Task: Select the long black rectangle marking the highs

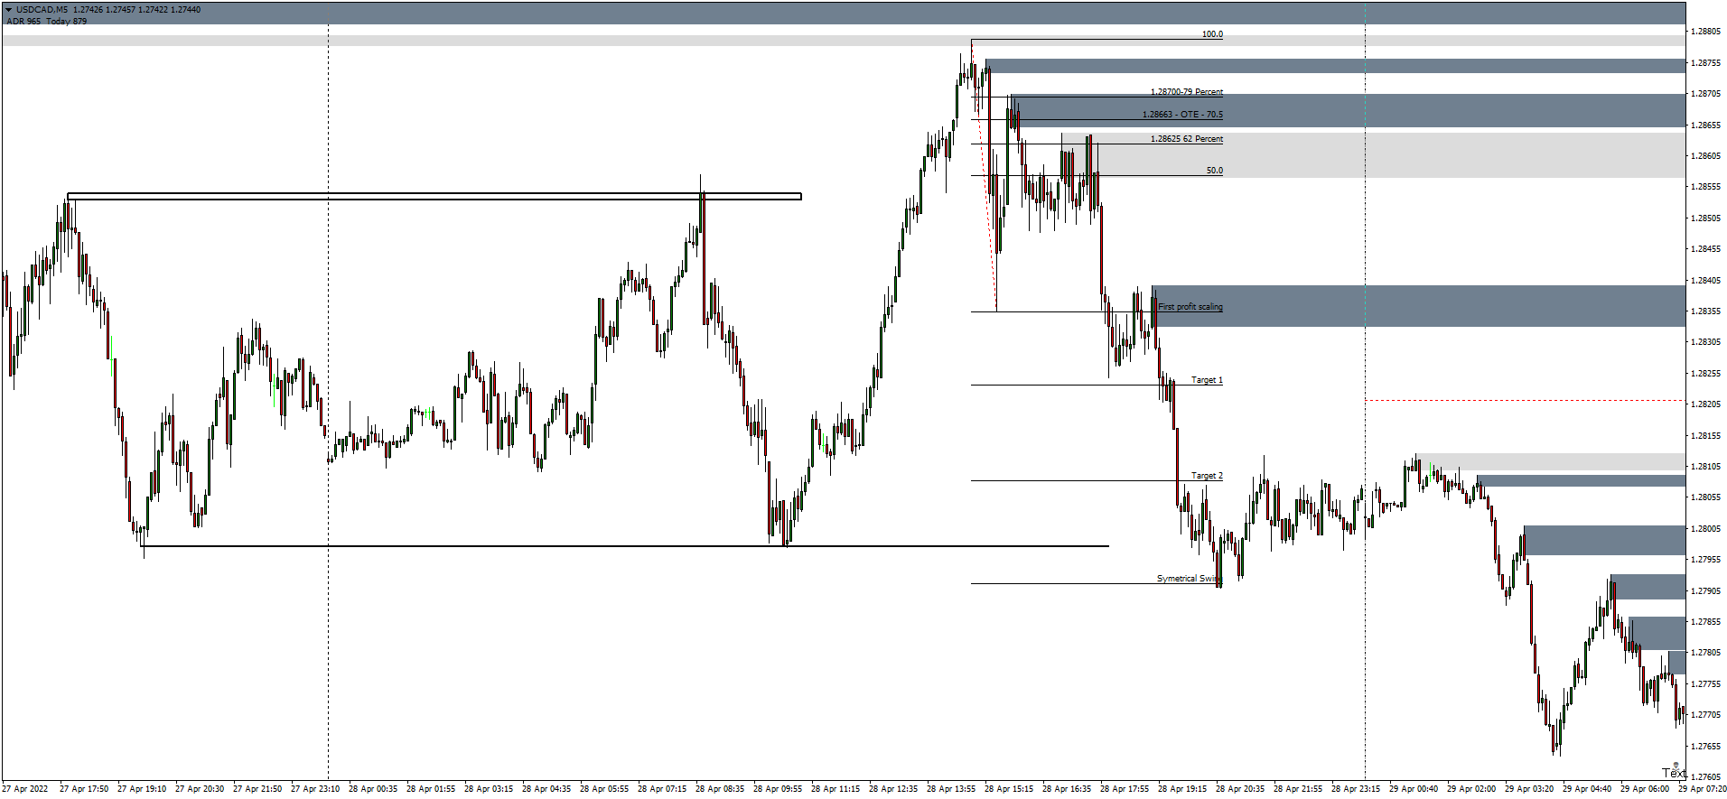Action: click(x=434, y=196)
